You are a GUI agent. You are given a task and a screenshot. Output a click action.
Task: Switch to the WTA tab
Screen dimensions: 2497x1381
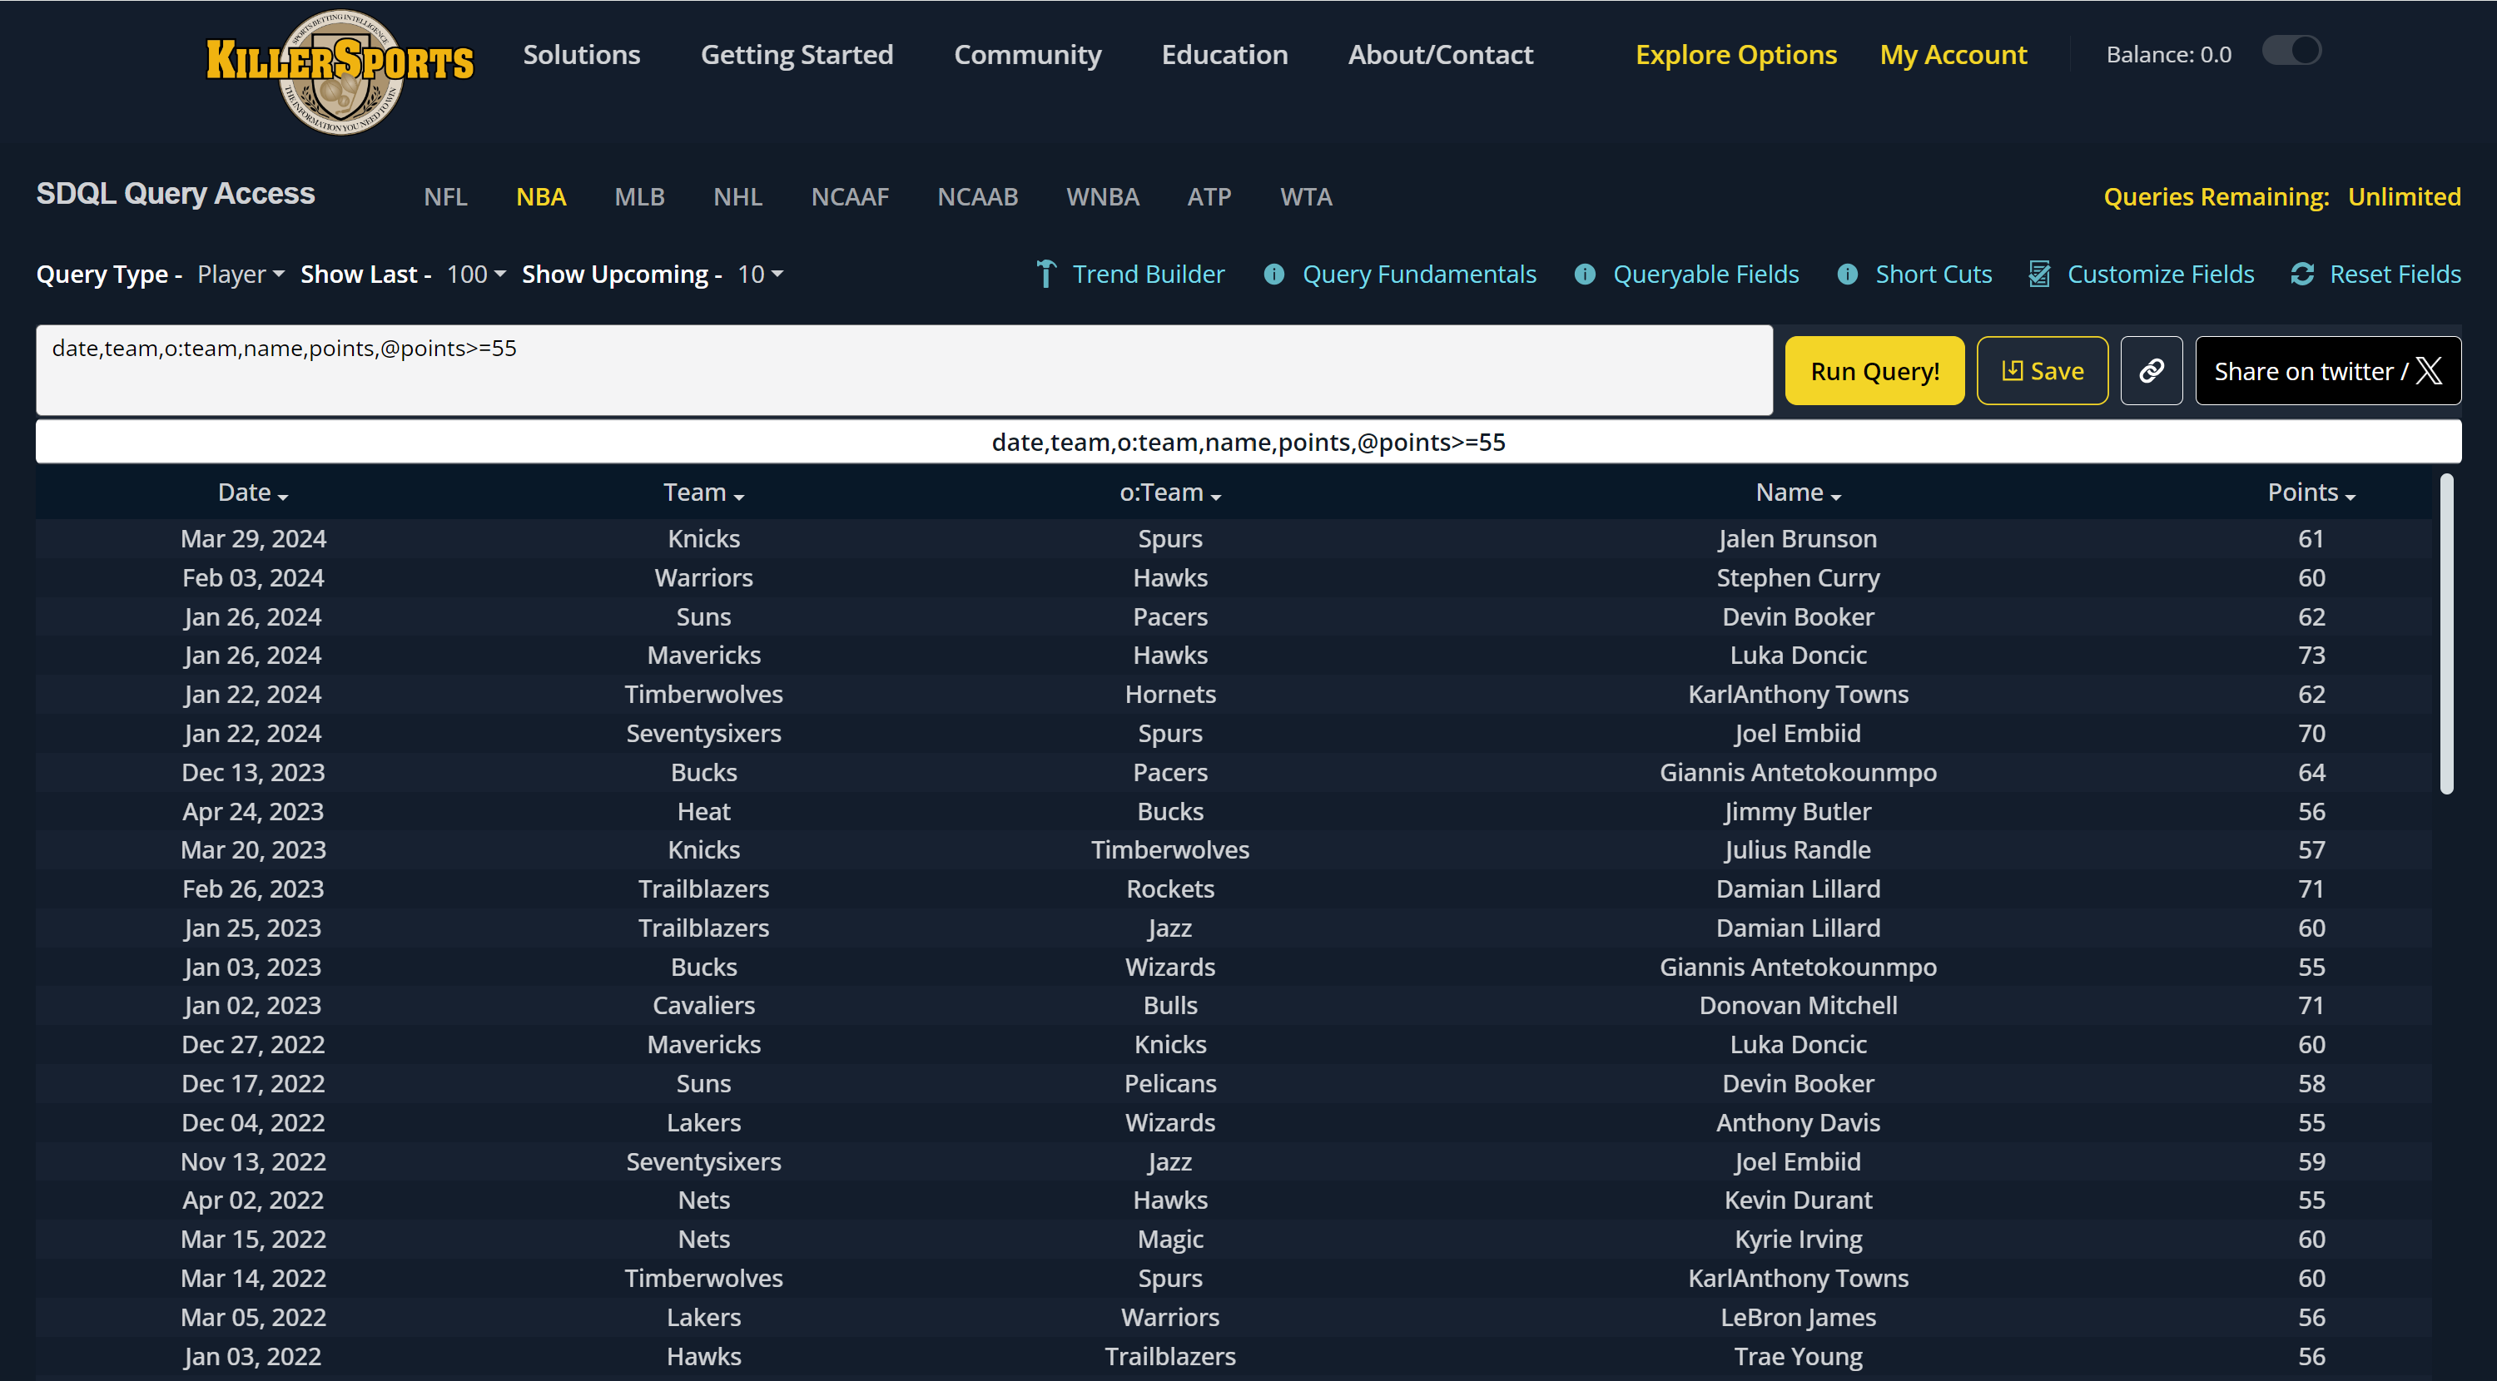1306,196
